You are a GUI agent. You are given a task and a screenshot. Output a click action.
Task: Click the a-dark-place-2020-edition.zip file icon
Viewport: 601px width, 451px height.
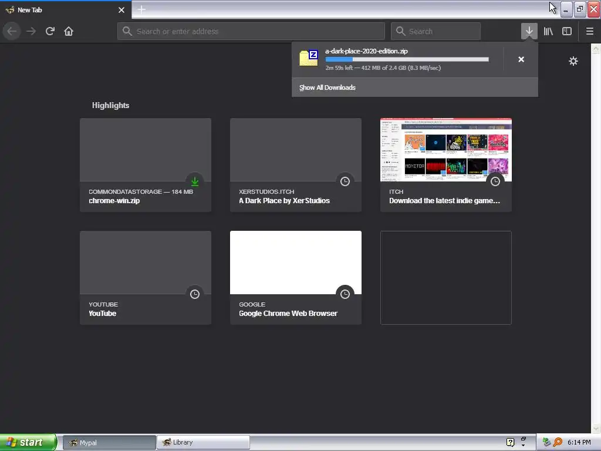pos(309,58)
